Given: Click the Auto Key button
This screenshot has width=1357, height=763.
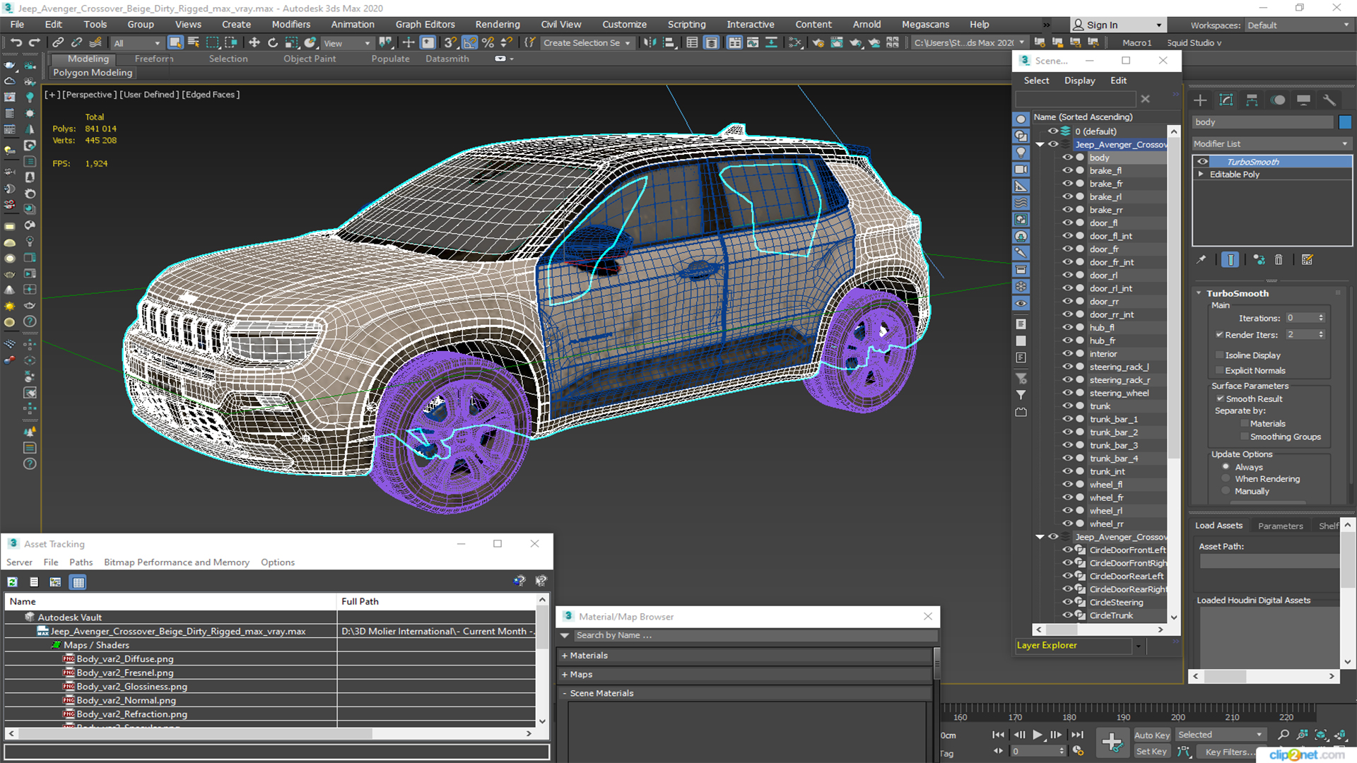Looking at the screenshot, I should (1151, 735).
